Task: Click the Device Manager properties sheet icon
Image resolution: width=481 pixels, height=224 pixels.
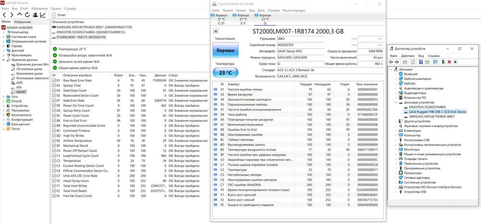Action: pos(413,62)
